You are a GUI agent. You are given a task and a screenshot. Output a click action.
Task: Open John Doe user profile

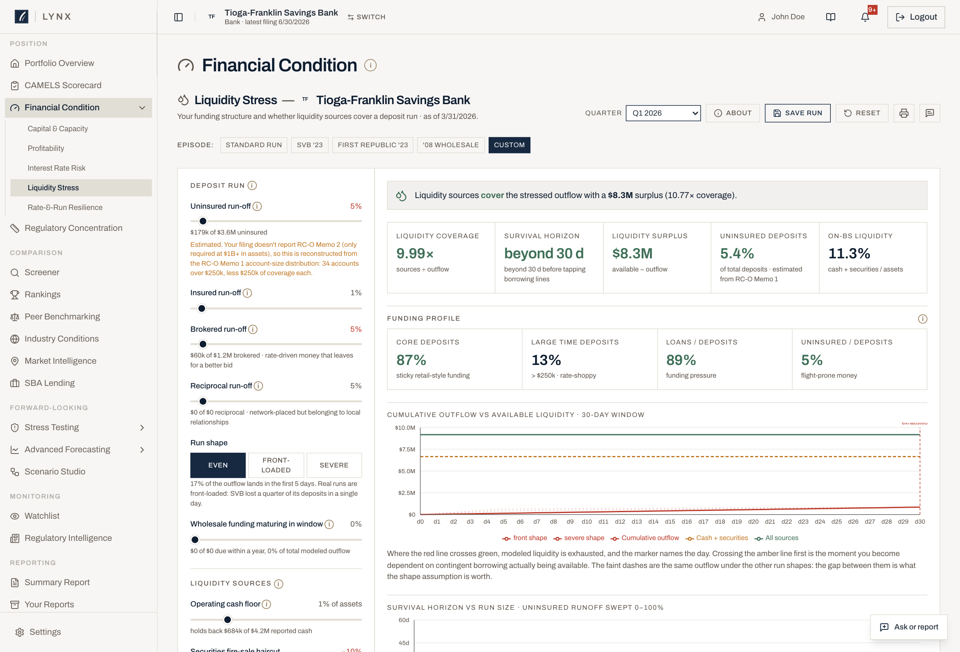pos(781,17)
